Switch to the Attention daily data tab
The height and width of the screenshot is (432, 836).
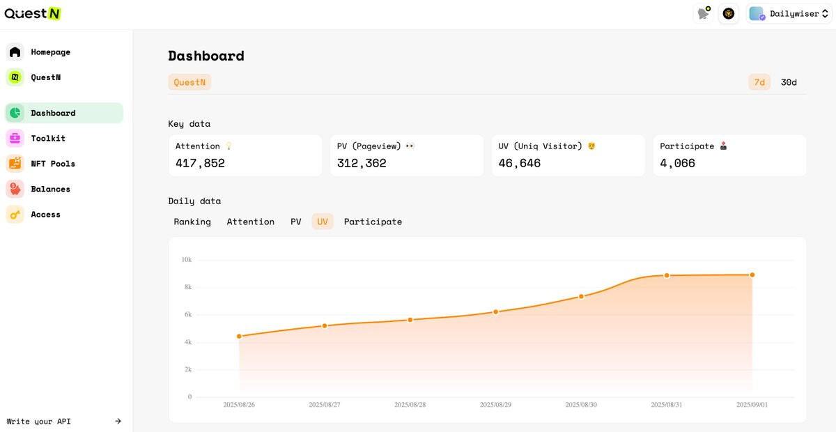point(251,222)
